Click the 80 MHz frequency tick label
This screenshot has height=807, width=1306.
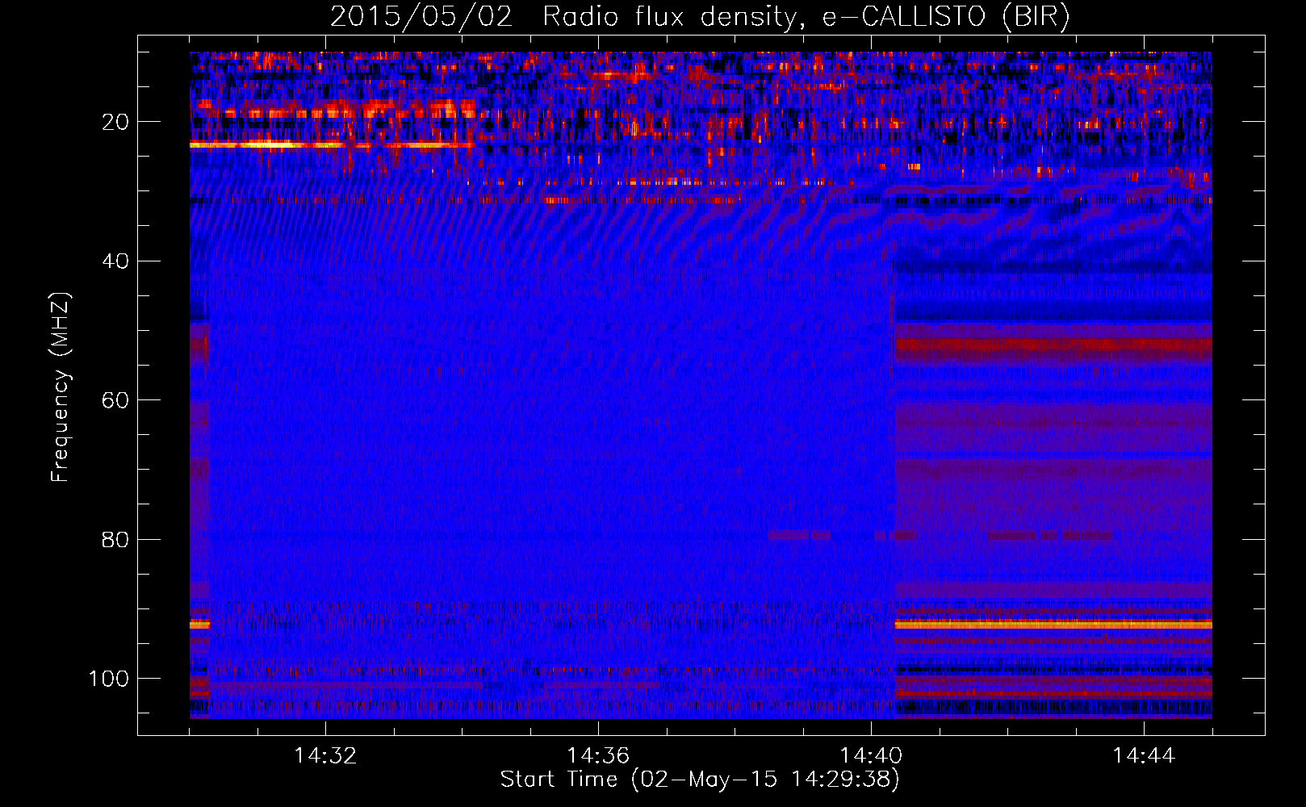point(115,539)
